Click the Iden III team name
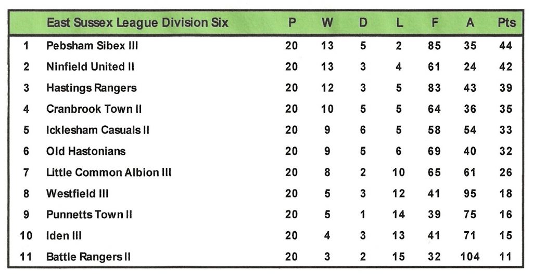533x278 pixels. pyautogui.click(x=64, y=236)
